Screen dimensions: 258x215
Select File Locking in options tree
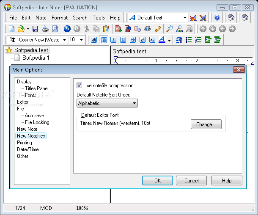(x=37, y=122)
